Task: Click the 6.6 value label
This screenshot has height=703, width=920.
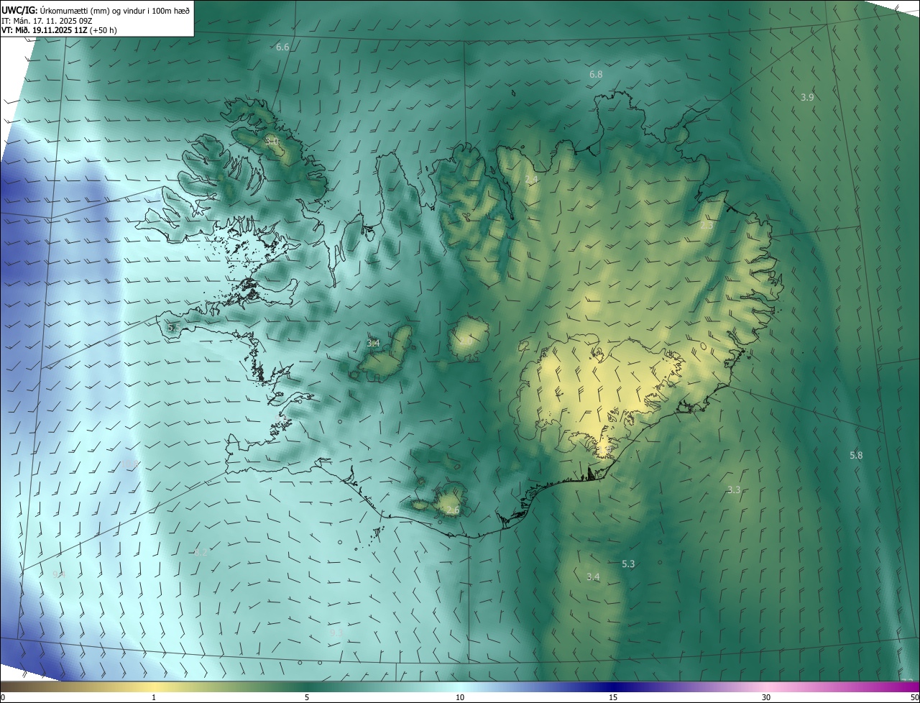Action: [282, 47]
